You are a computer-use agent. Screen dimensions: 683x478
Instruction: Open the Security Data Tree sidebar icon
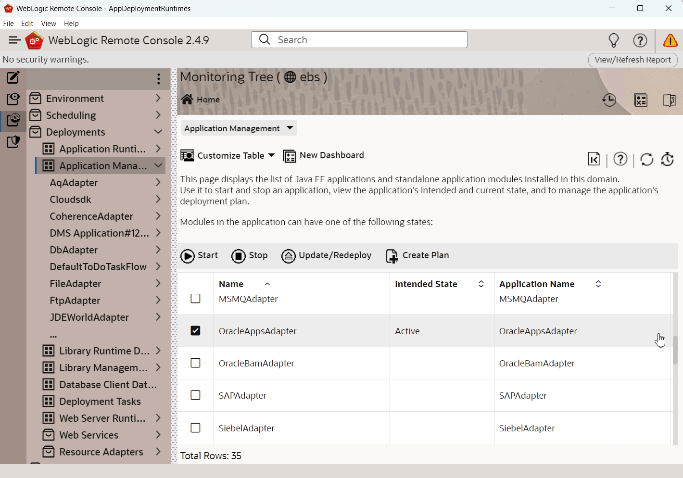pos(13,141)
